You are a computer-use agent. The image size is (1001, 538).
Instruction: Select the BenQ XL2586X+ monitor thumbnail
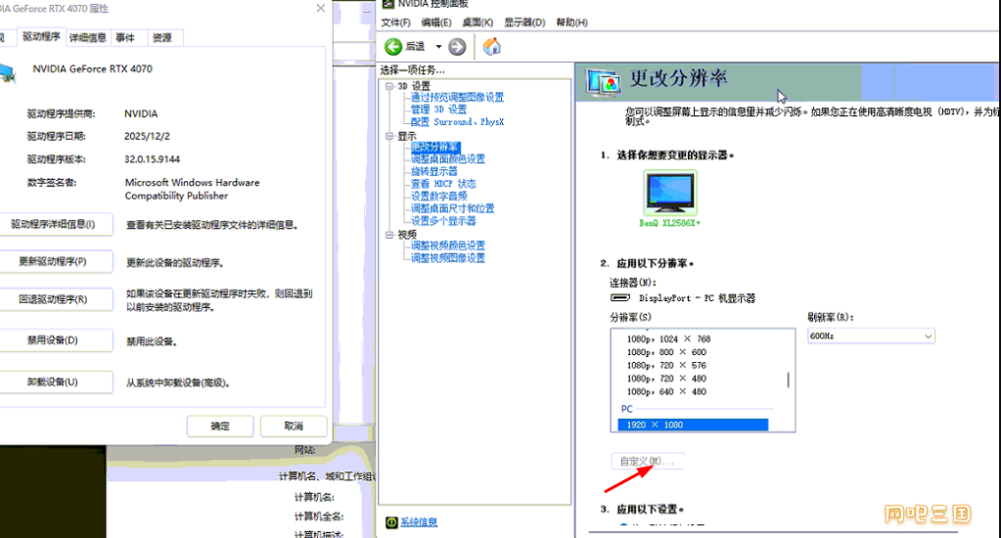(x=669, y=193)
